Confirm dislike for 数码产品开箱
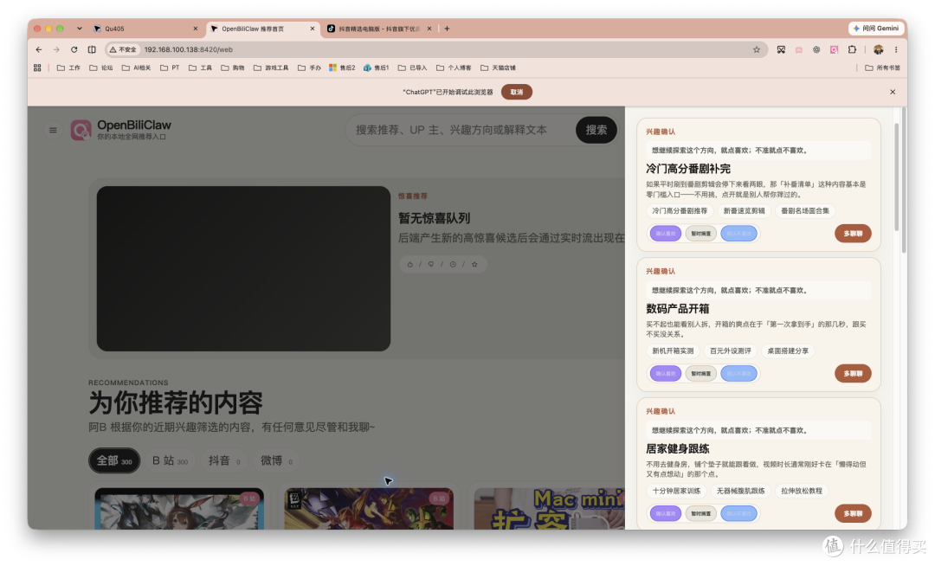This screenshot has height=566, width=935. point(738,374)
